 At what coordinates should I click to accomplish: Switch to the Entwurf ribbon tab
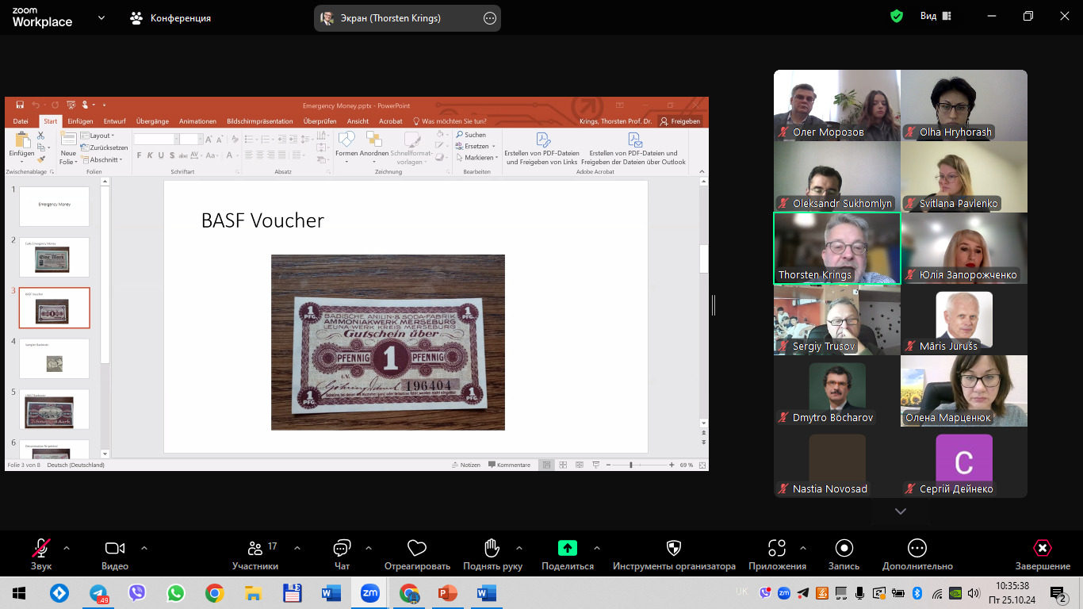115,121
